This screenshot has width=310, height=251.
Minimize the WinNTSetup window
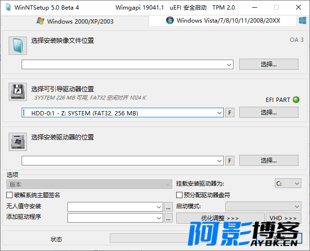(255, 7)
